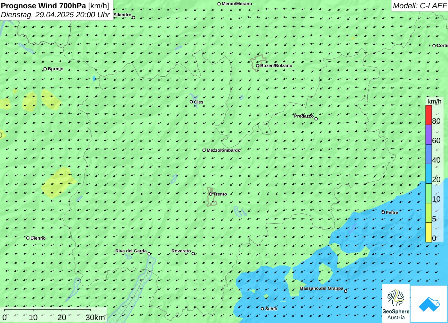Viewport: 448px width, 323px height.
Task: Click the 'Riva del Garda' label
Action: 131,251
